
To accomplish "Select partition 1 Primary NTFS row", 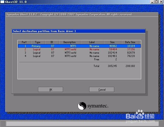I will point(79,46).
